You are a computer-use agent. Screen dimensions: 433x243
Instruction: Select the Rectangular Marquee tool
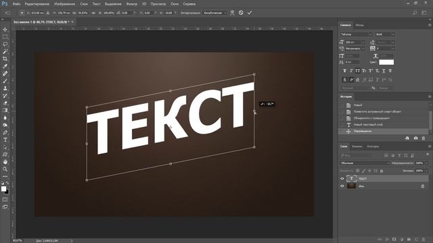tap(5, 36)
